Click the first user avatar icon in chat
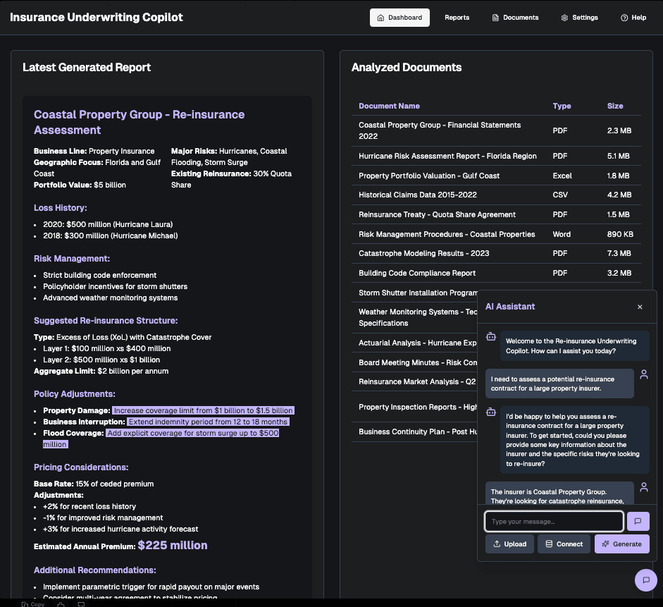Viewport: 663px width, 607px height. (643, 374)
